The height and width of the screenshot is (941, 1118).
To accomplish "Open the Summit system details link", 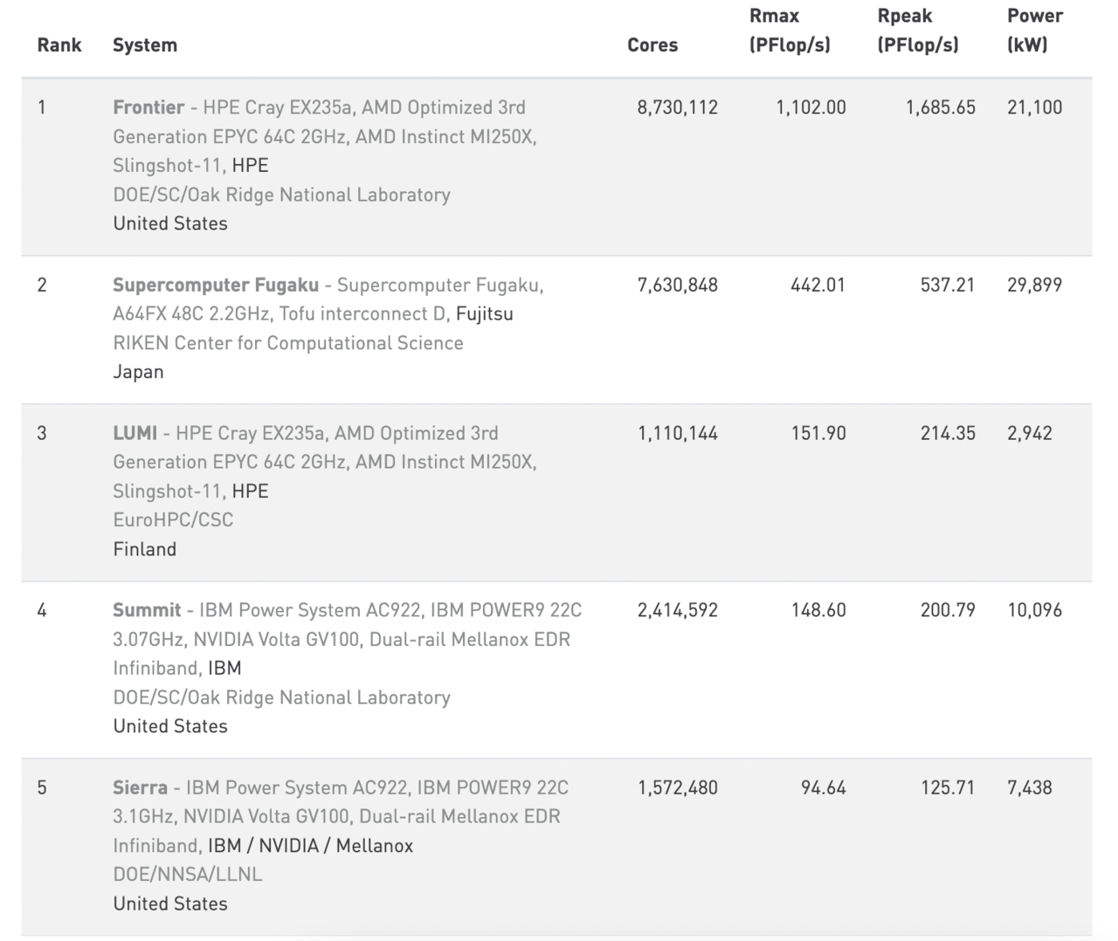I will (147, 610).
